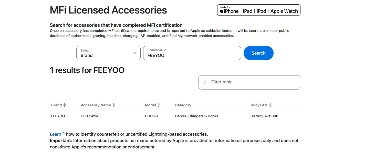
Task: Click the Category column header
Action: (183, 105)
